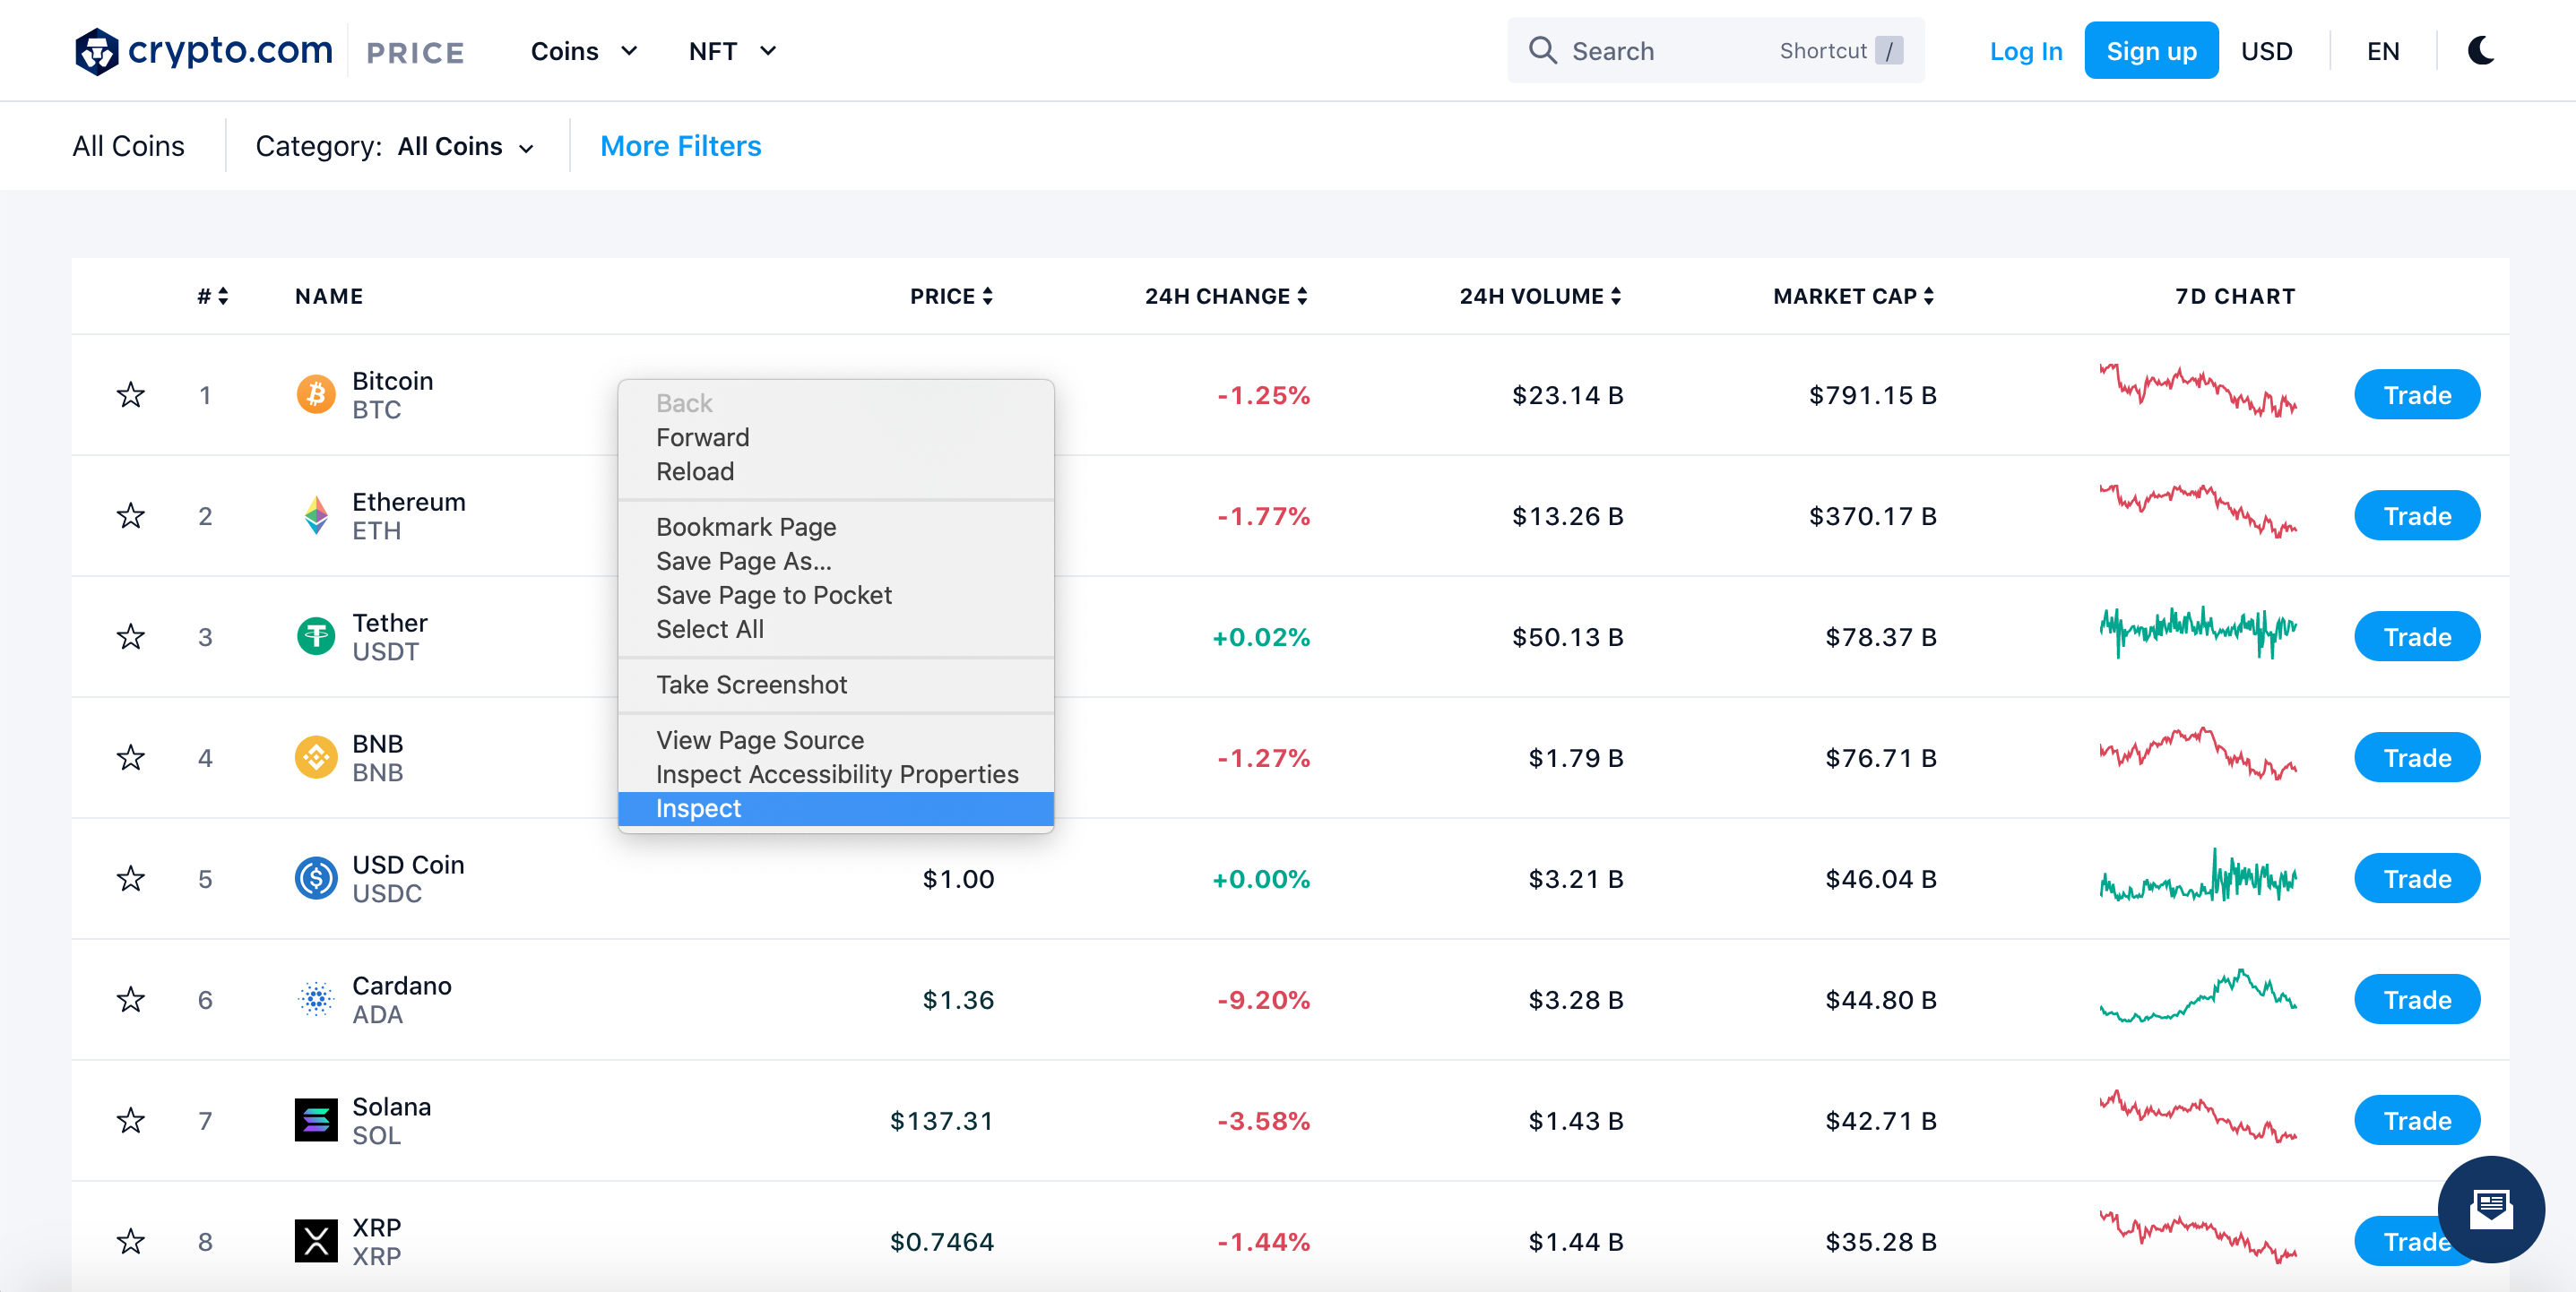Viewport: 2576px width, 1292px height.
Task: Choose Select All in context menu
Action: pos(836,629)
